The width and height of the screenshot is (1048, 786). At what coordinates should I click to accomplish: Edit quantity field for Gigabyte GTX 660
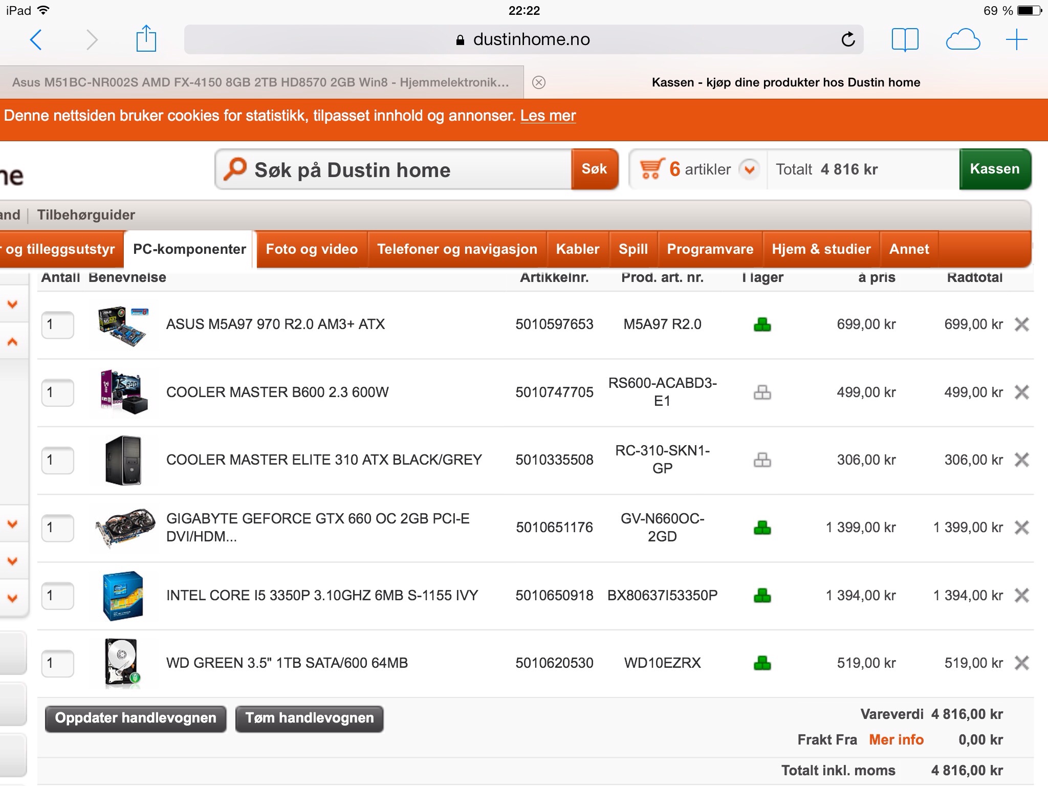57,528
